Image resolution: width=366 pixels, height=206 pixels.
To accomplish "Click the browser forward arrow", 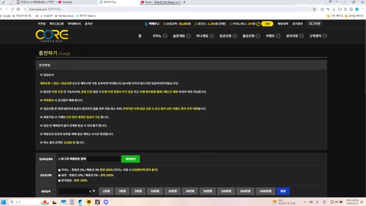I will point(6,9).
